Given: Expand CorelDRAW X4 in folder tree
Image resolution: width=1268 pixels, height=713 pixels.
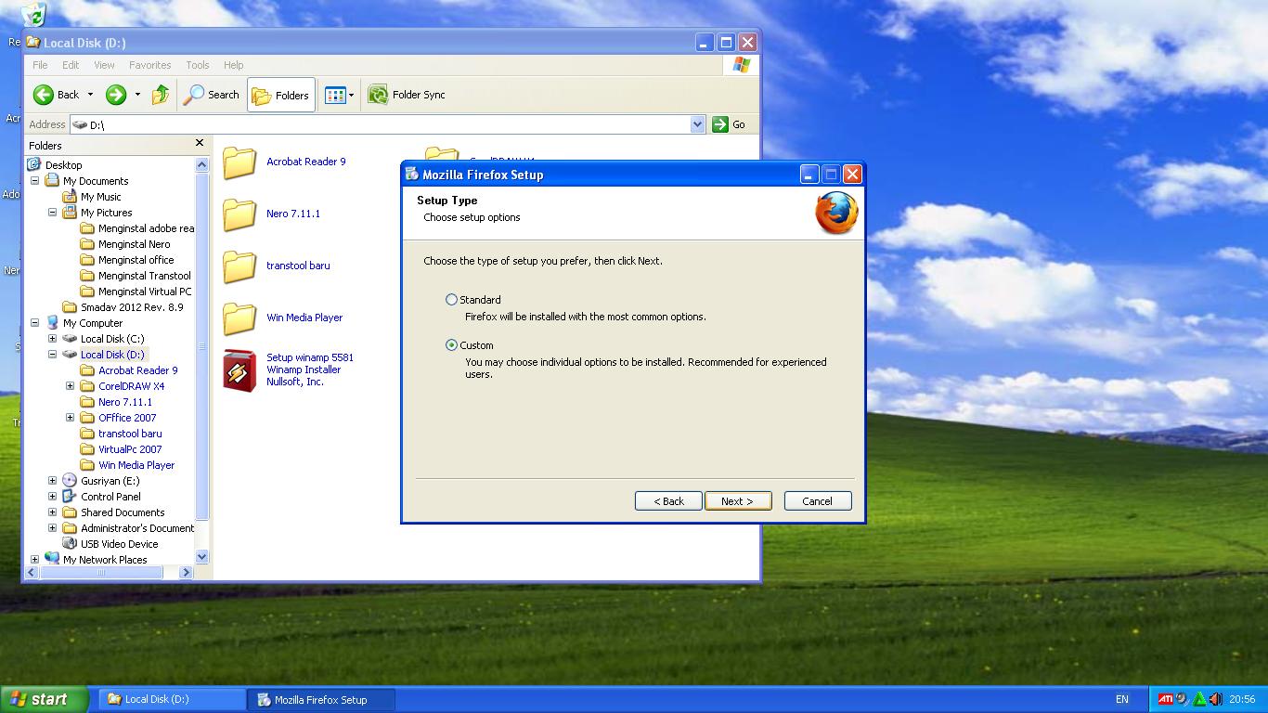Looking at the screenshot, I should click(x=71, y=386).
